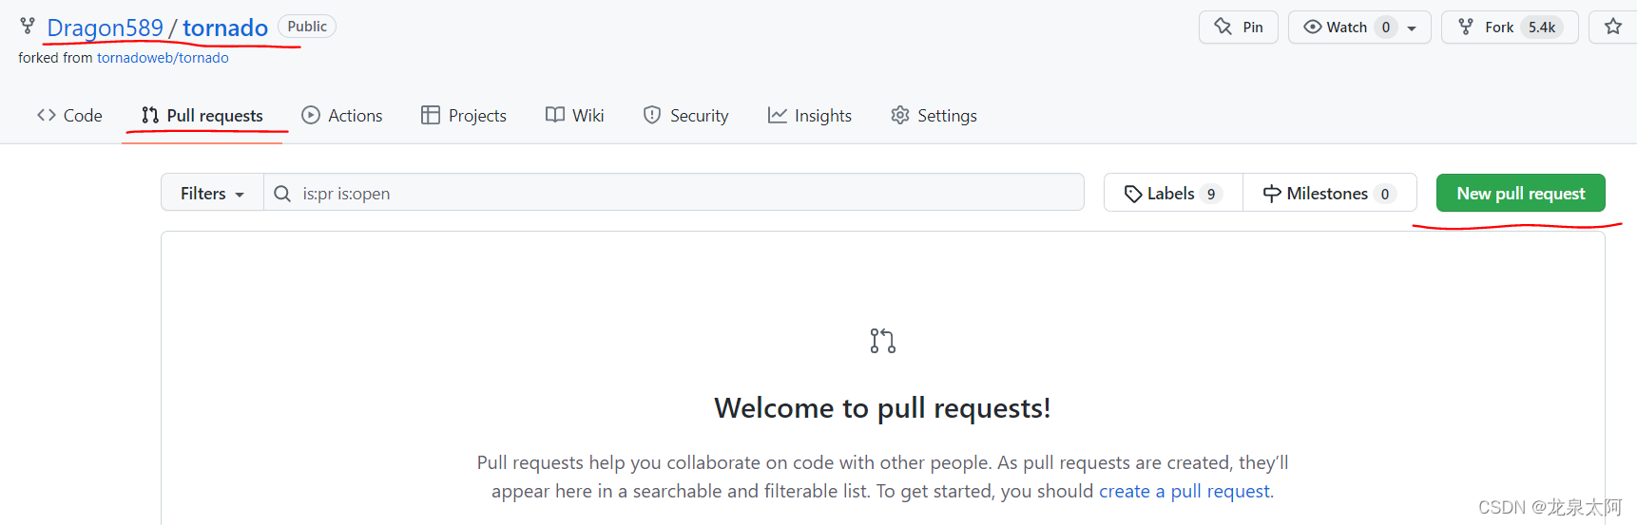Open the Dragon589 user profile link

coord(105,28)
